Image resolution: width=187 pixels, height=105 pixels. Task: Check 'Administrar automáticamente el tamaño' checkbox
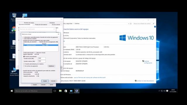pyautogui.click(x=23, y=38)
